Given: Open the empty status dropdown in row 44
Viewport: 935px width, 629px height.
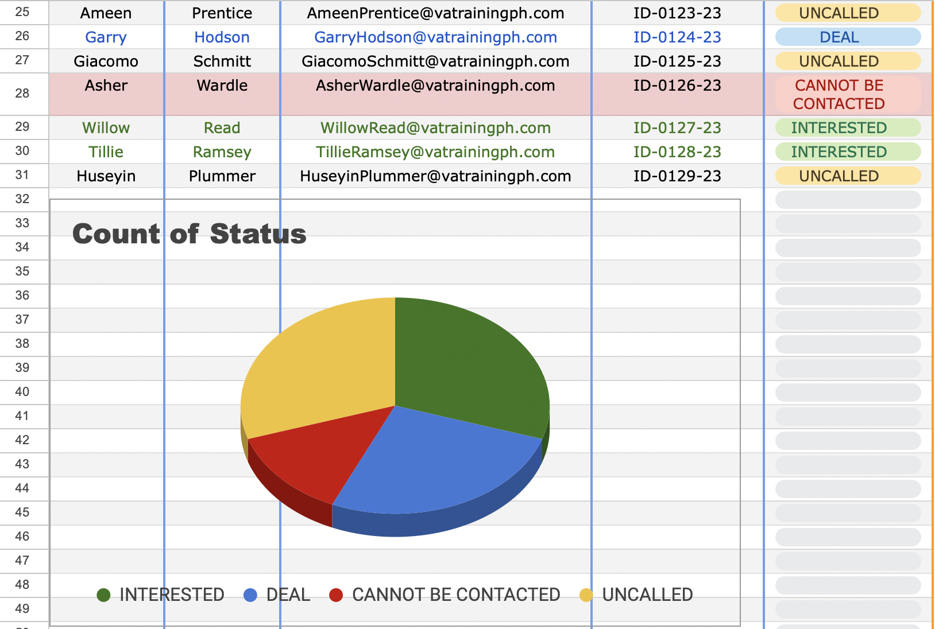Looking at the screenshot, I should tap(848, 489).
